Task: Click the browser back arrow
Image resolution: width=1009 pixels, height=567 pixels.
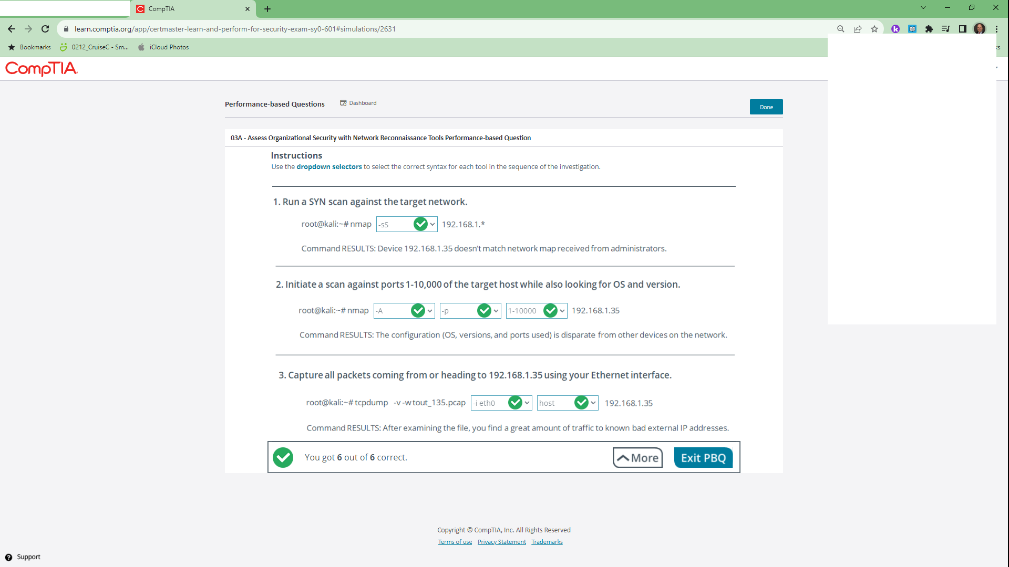Action: [x=12, y=29]
